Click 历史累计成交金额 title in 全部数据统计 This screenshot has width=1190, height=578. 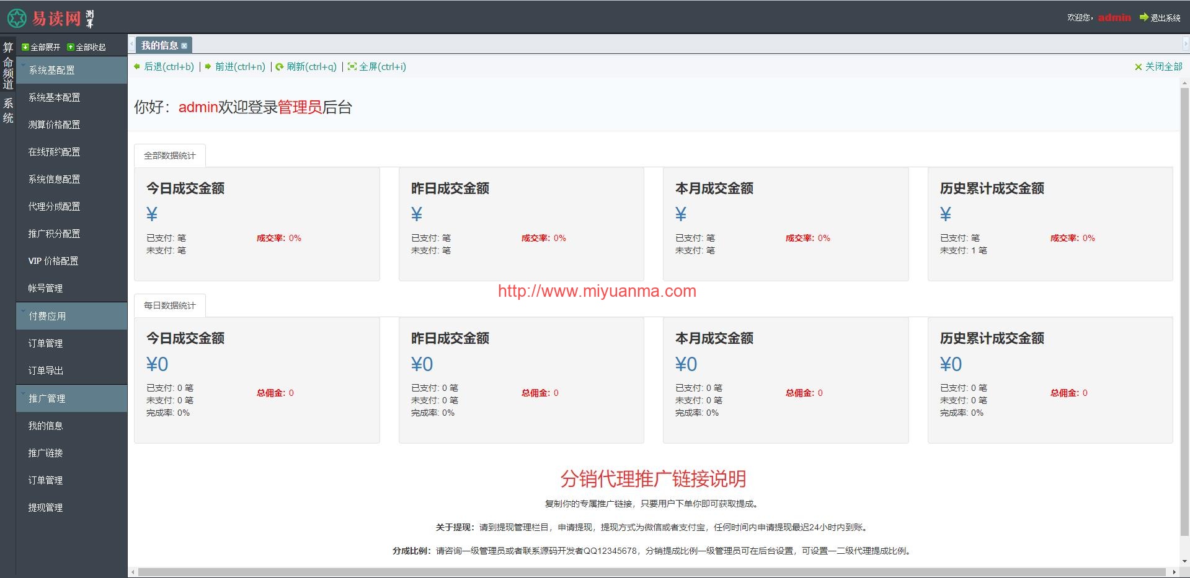point(992,188)
